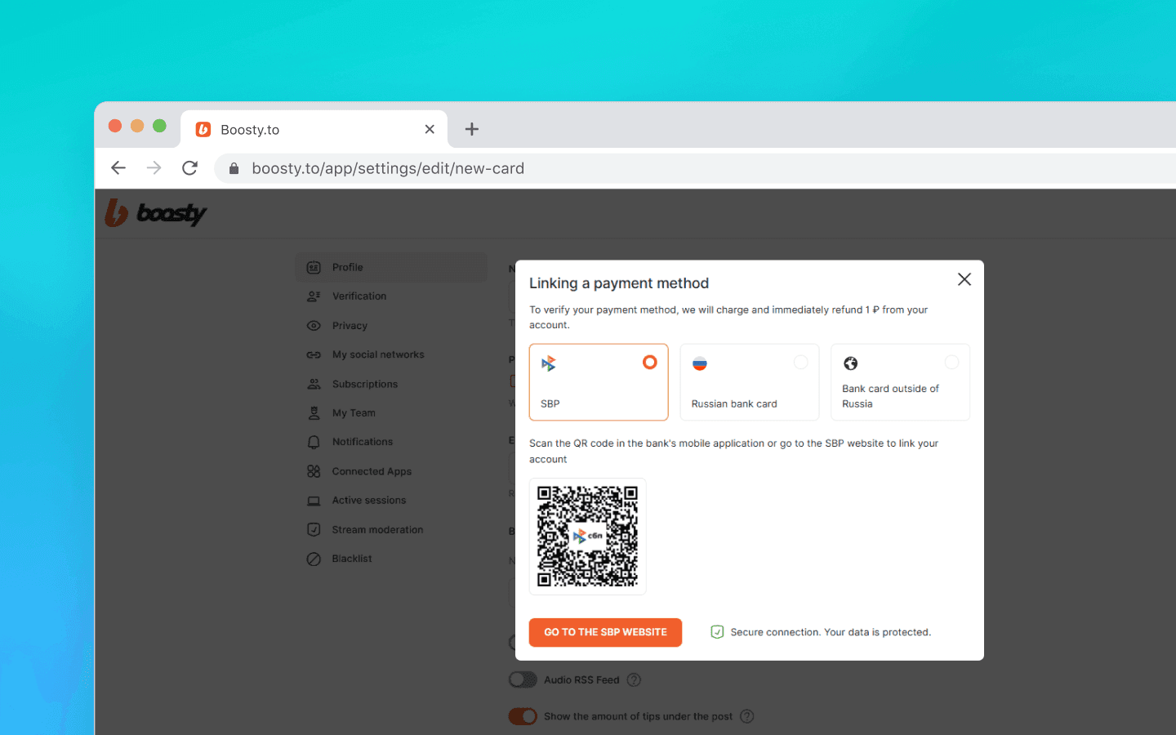This screenshot has width=1176, height=735.
Task: Click the 'Linking a payment method' heading
Action: (x=619, y=283)
